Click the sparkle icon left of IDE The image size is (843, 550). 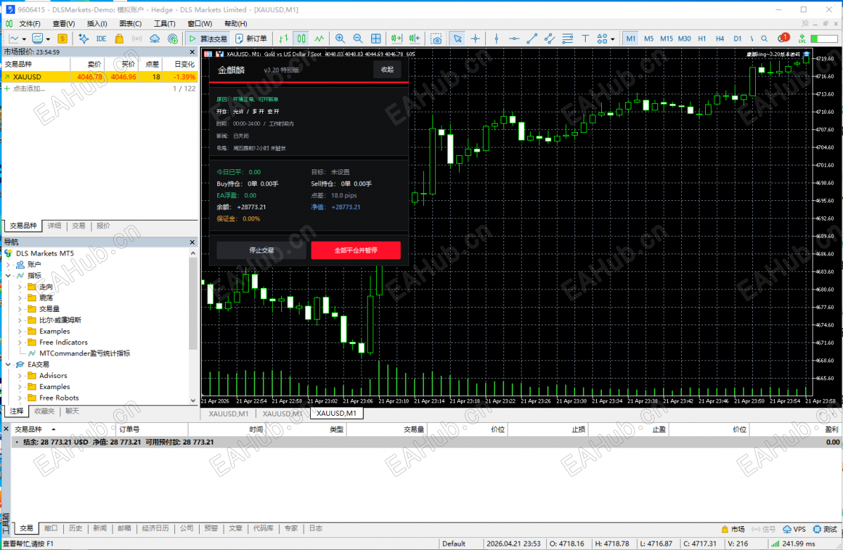84,39
